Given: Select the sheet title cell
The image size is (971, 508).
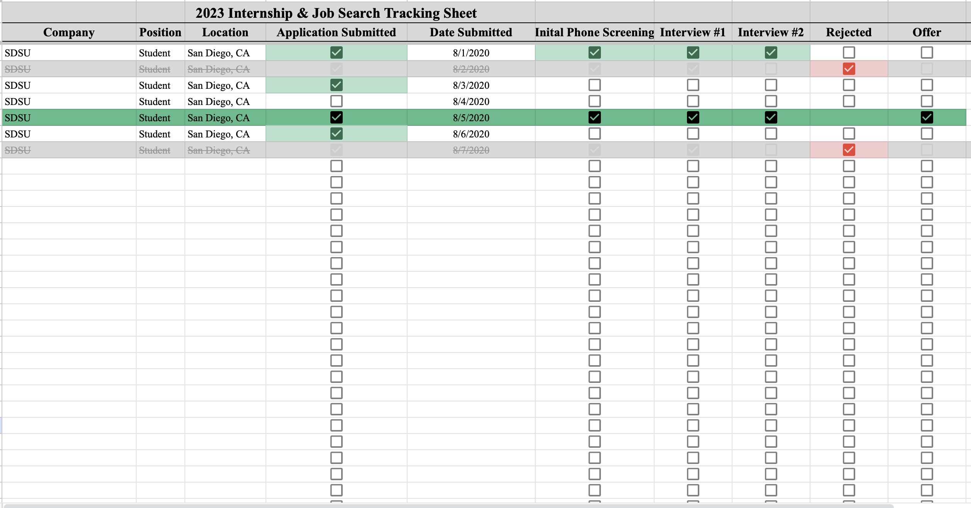Looking at the screenshot, I should tap(336, 13).
